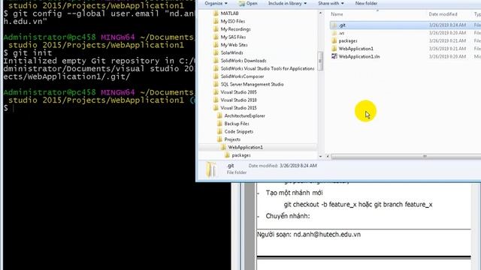Click the Projects folder icon in tree
The image size is (481, 270).
(219, 139)
